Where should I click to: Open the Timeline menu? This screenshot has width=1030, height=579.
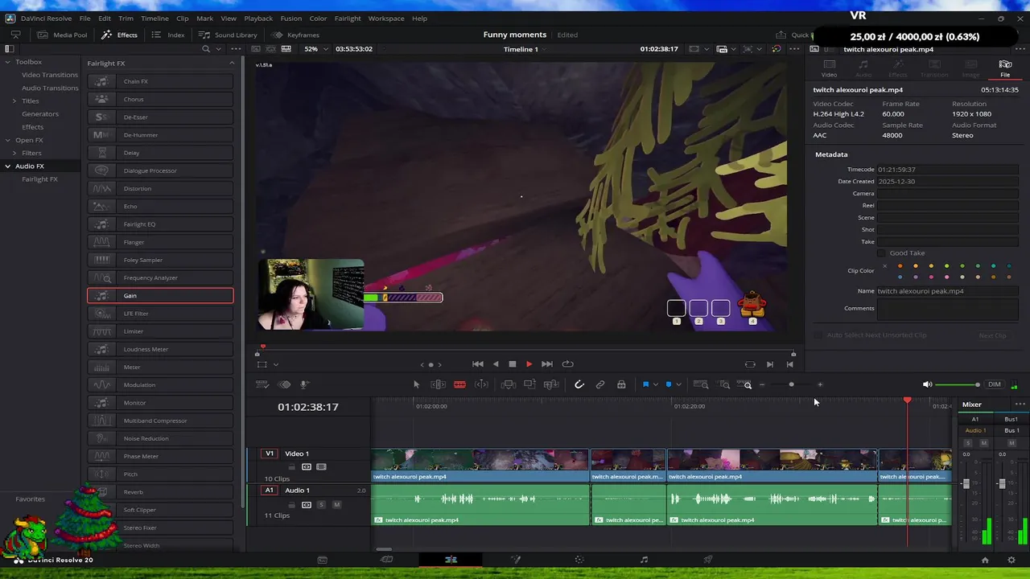(154, 18)
